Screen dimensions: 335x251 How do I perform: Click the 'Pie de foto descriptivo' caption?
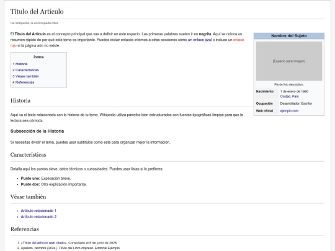[289, 84]
